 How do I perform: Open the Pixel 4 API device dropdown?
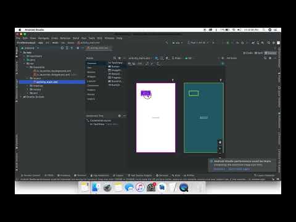click(x=198, y=43)
